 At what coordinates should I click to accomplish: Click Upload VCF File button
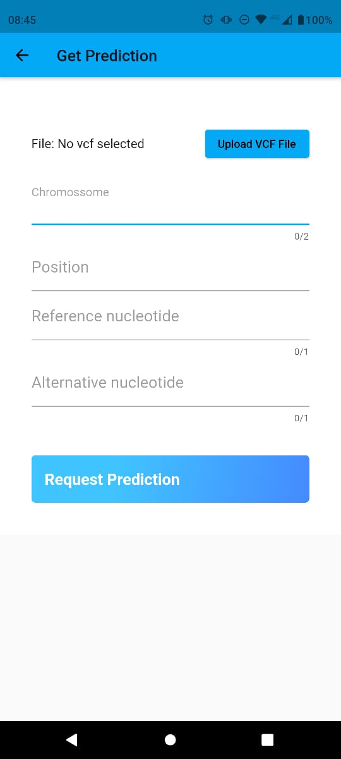point(257,144)
